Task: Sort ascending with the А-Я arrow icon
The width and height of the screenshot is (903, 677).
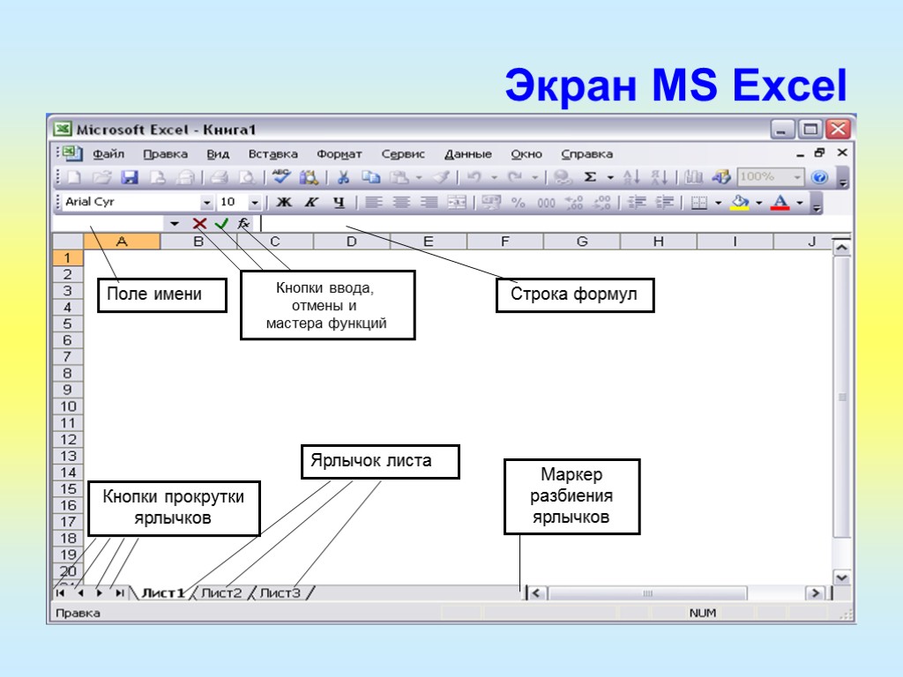Action: pyautogui.click(x=631, y=177)
